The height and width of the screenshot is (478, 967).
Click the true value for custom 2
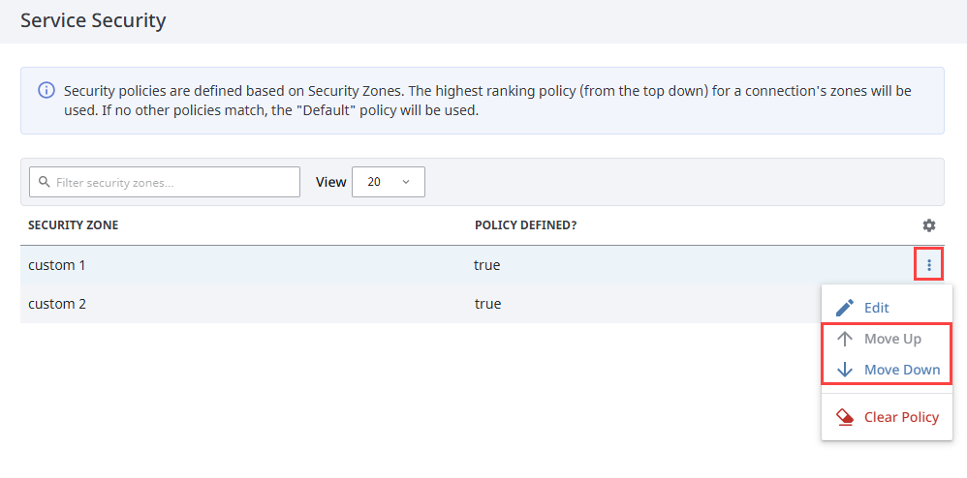pos(487,304)
